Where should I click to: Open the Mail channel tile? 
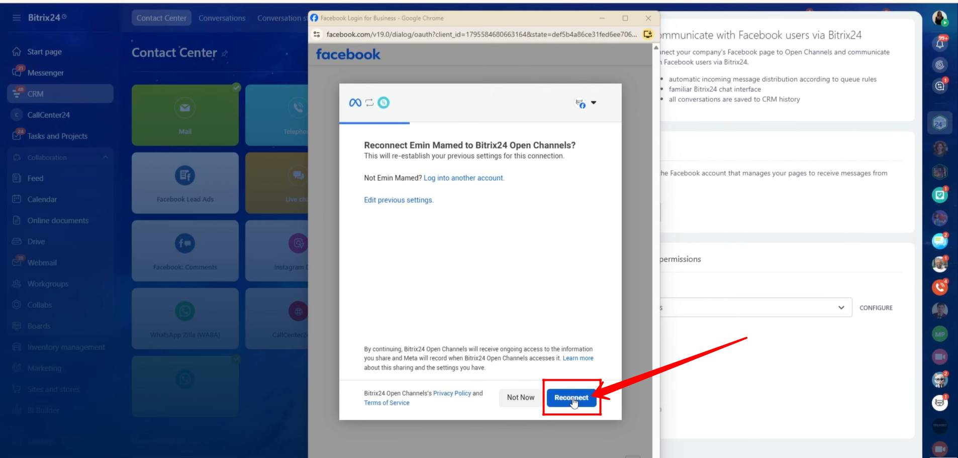pos(185,115)
